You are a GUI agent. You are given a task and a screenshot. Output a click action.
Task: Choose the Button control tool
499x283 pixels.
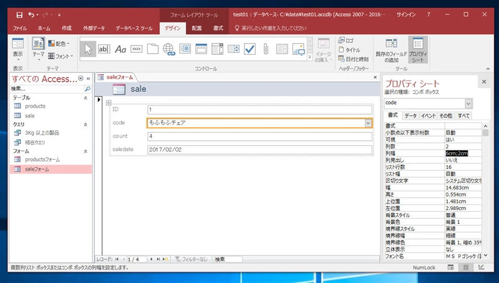pyautogui.click(x=137, y=49)
